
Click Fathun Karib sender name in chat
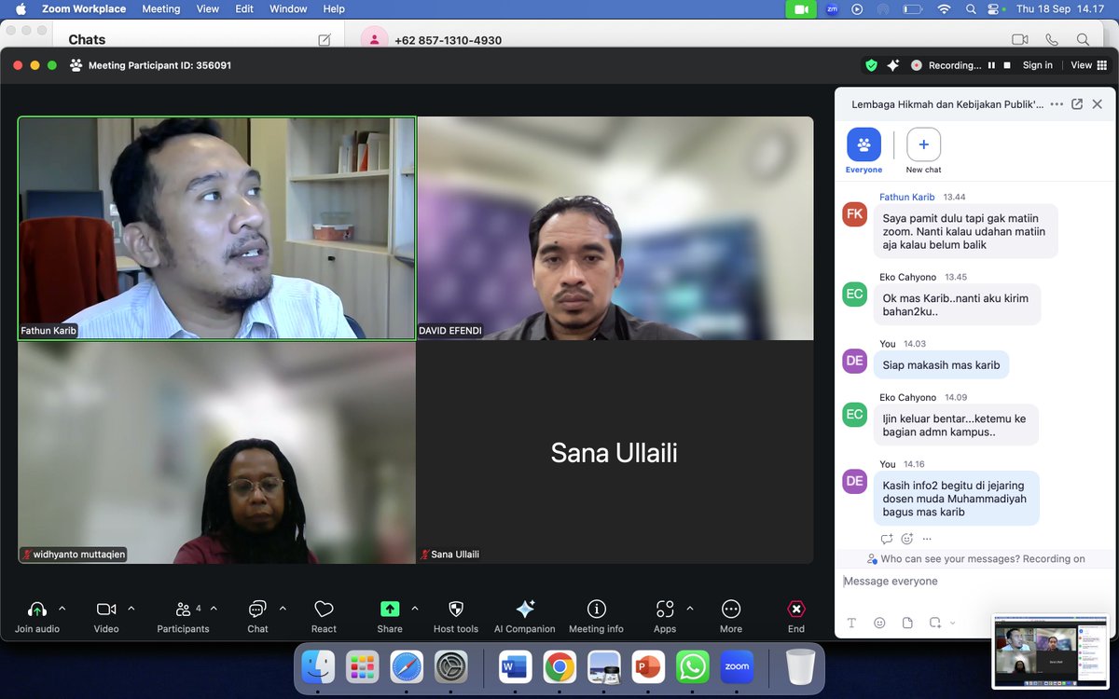(907, 198)
